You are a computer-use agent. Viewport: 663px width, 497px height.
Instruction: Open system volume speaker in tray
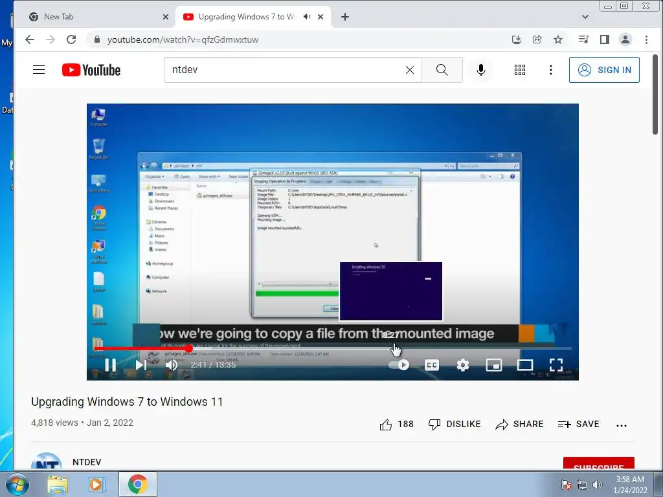coord(597,485)
